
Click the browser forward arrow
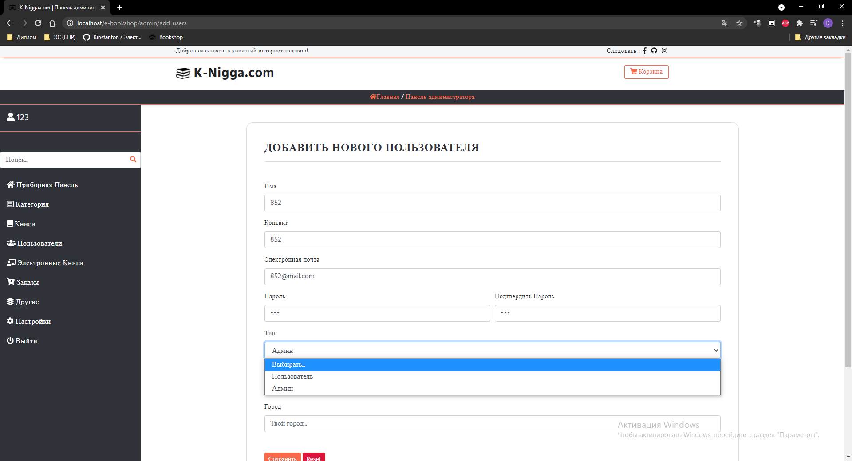pyautogui.click(x=24, y=23)
